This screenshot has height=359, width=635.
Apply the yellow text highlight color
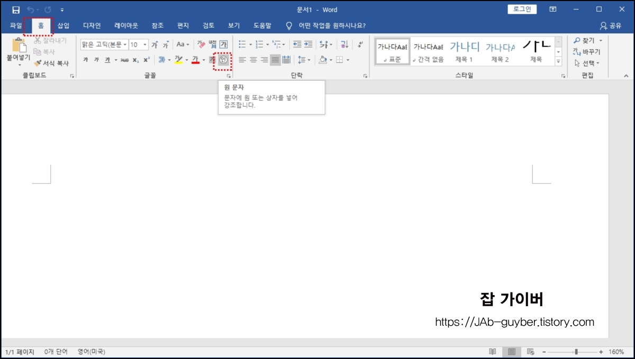point(178,60)
